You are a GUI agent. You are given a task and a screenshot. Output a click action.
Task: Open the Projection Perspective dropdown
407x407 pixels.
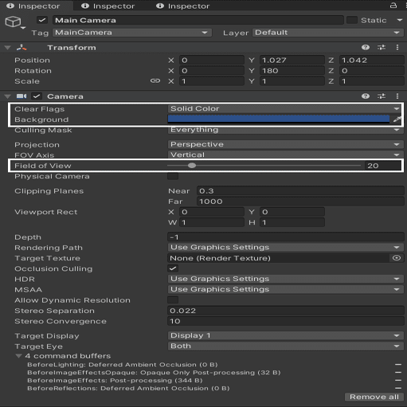(285, 144)
